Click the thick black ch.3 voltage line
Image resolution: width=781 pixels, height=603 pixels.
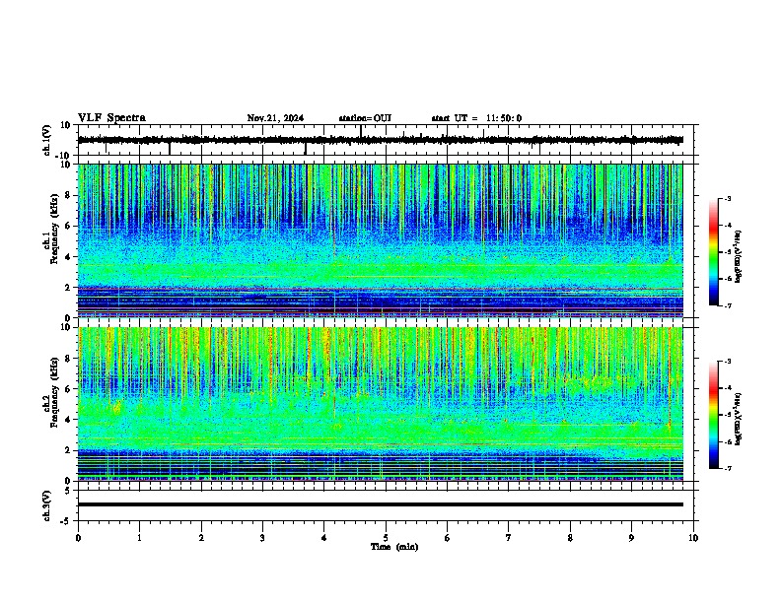(x=380, y=504)
